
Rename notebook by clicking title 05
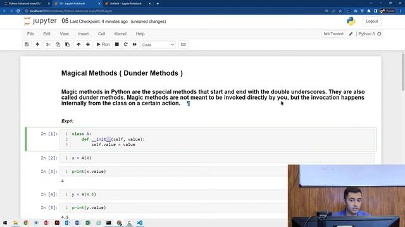pos(65,21)
